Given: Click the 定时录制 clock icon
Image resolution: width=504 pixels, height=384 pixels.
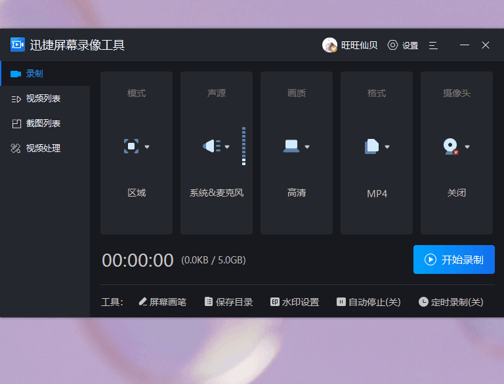Looking at the screenshot, I should (x=423, y=302).
